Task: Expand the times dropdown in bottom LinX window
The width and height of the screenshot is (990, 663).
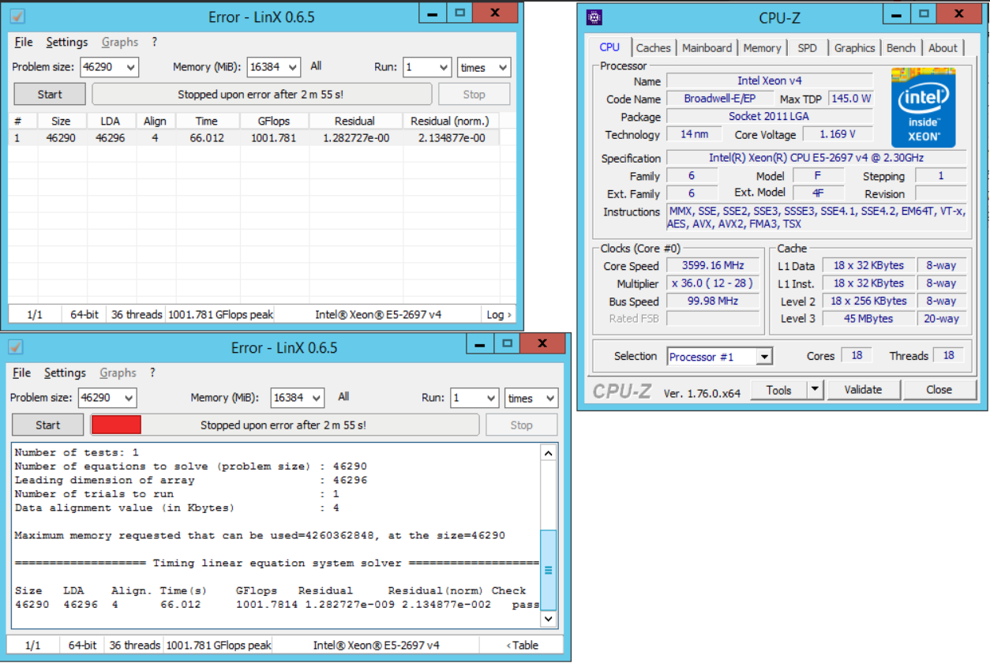Action: tap(549, 398)
